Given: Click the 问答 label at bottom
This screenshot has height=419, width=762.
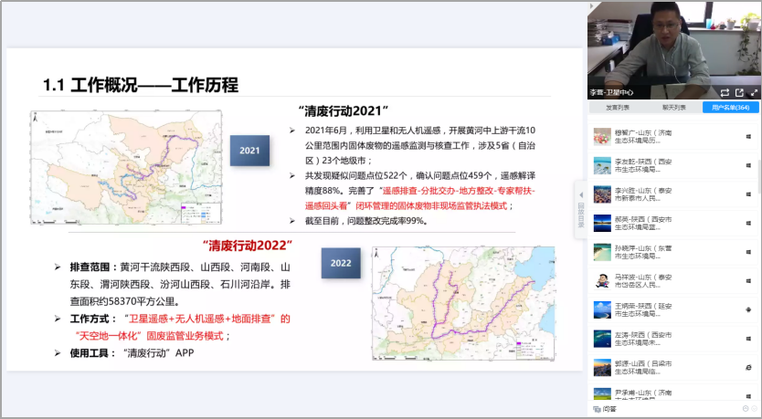Looking at the screenshot, I should (609, 409).
